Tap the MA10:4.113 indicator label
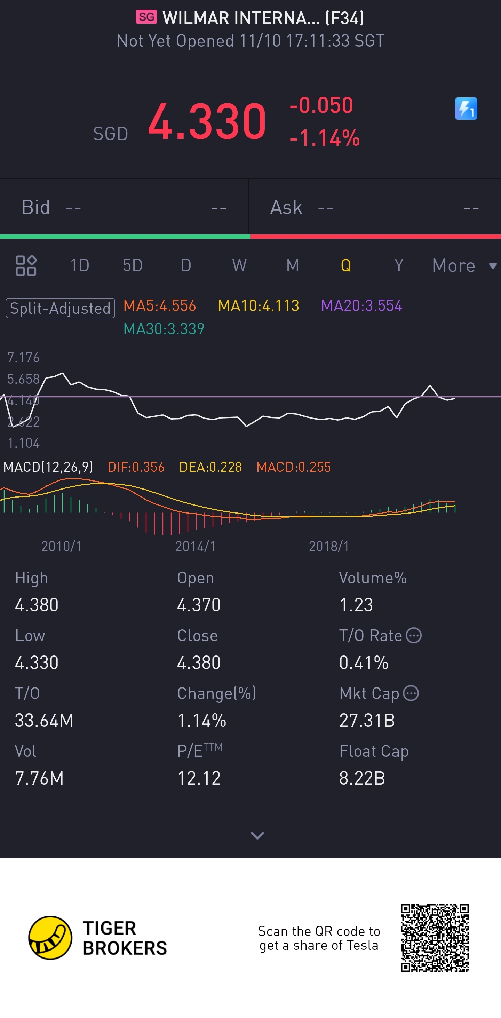 (259, 306)
